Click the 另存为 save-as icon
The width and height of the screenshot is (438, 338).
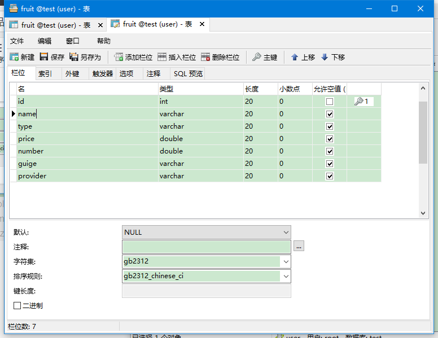74,57
